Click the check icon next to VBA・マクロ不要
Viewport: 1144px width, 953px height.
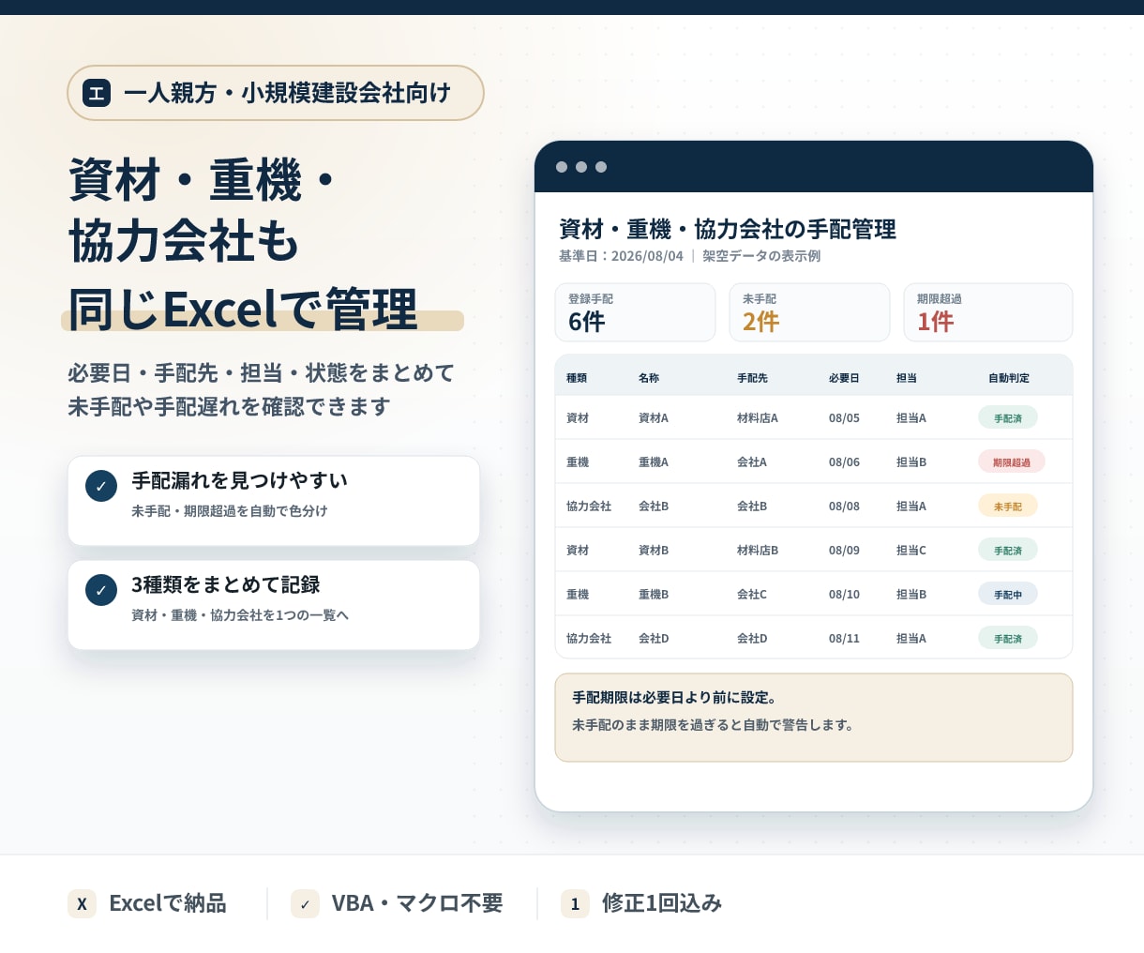(x=305, y=903)
